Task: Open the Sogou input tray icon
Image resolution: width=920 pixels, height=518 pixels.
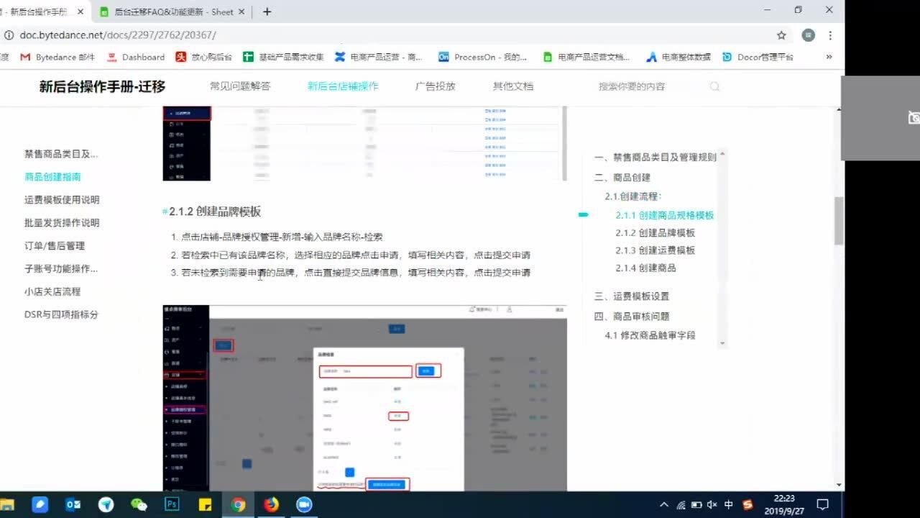Action: [x=747, y=504]
